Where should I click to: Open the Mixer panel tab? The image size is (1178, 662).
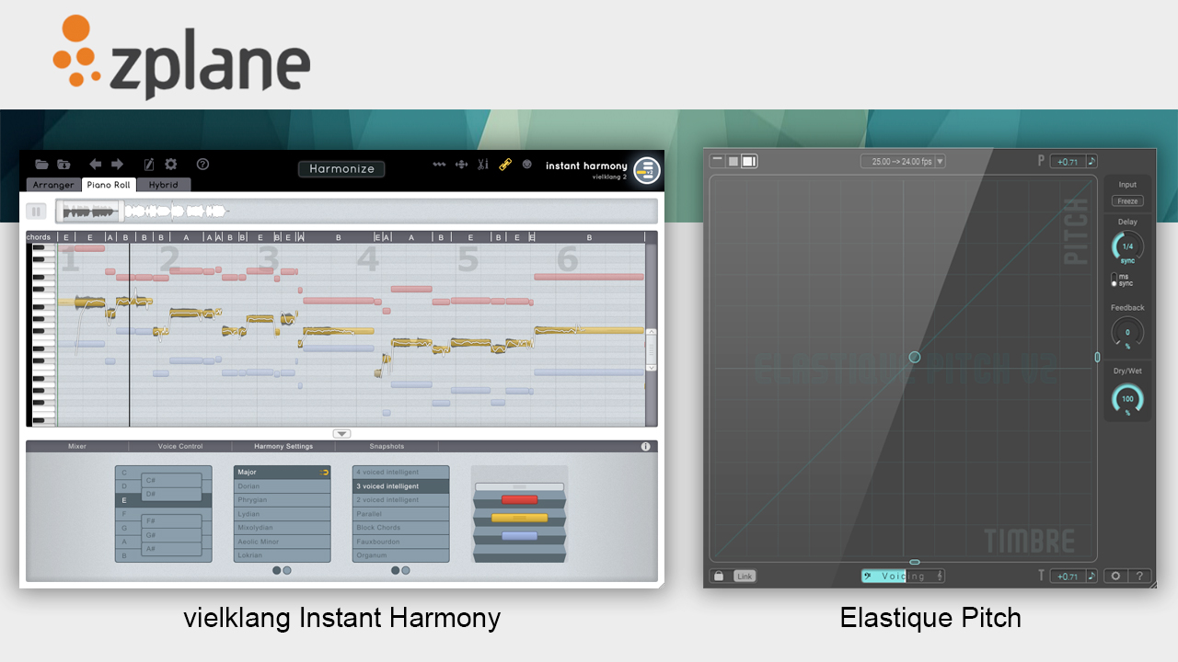(x=77, y=447)
